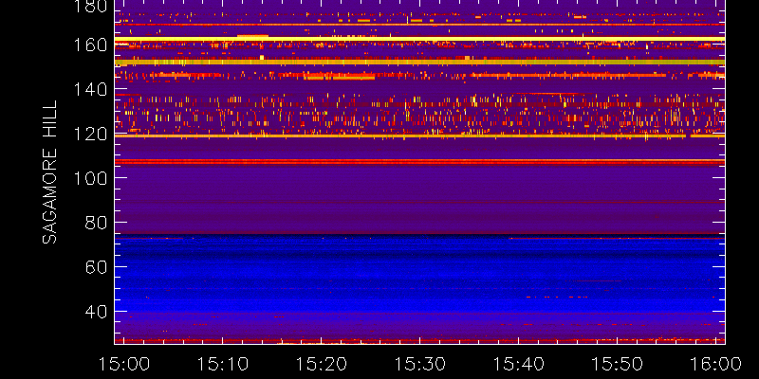
Task: Click the SAGAMORE HILL axis title
Action: [49, 172]
